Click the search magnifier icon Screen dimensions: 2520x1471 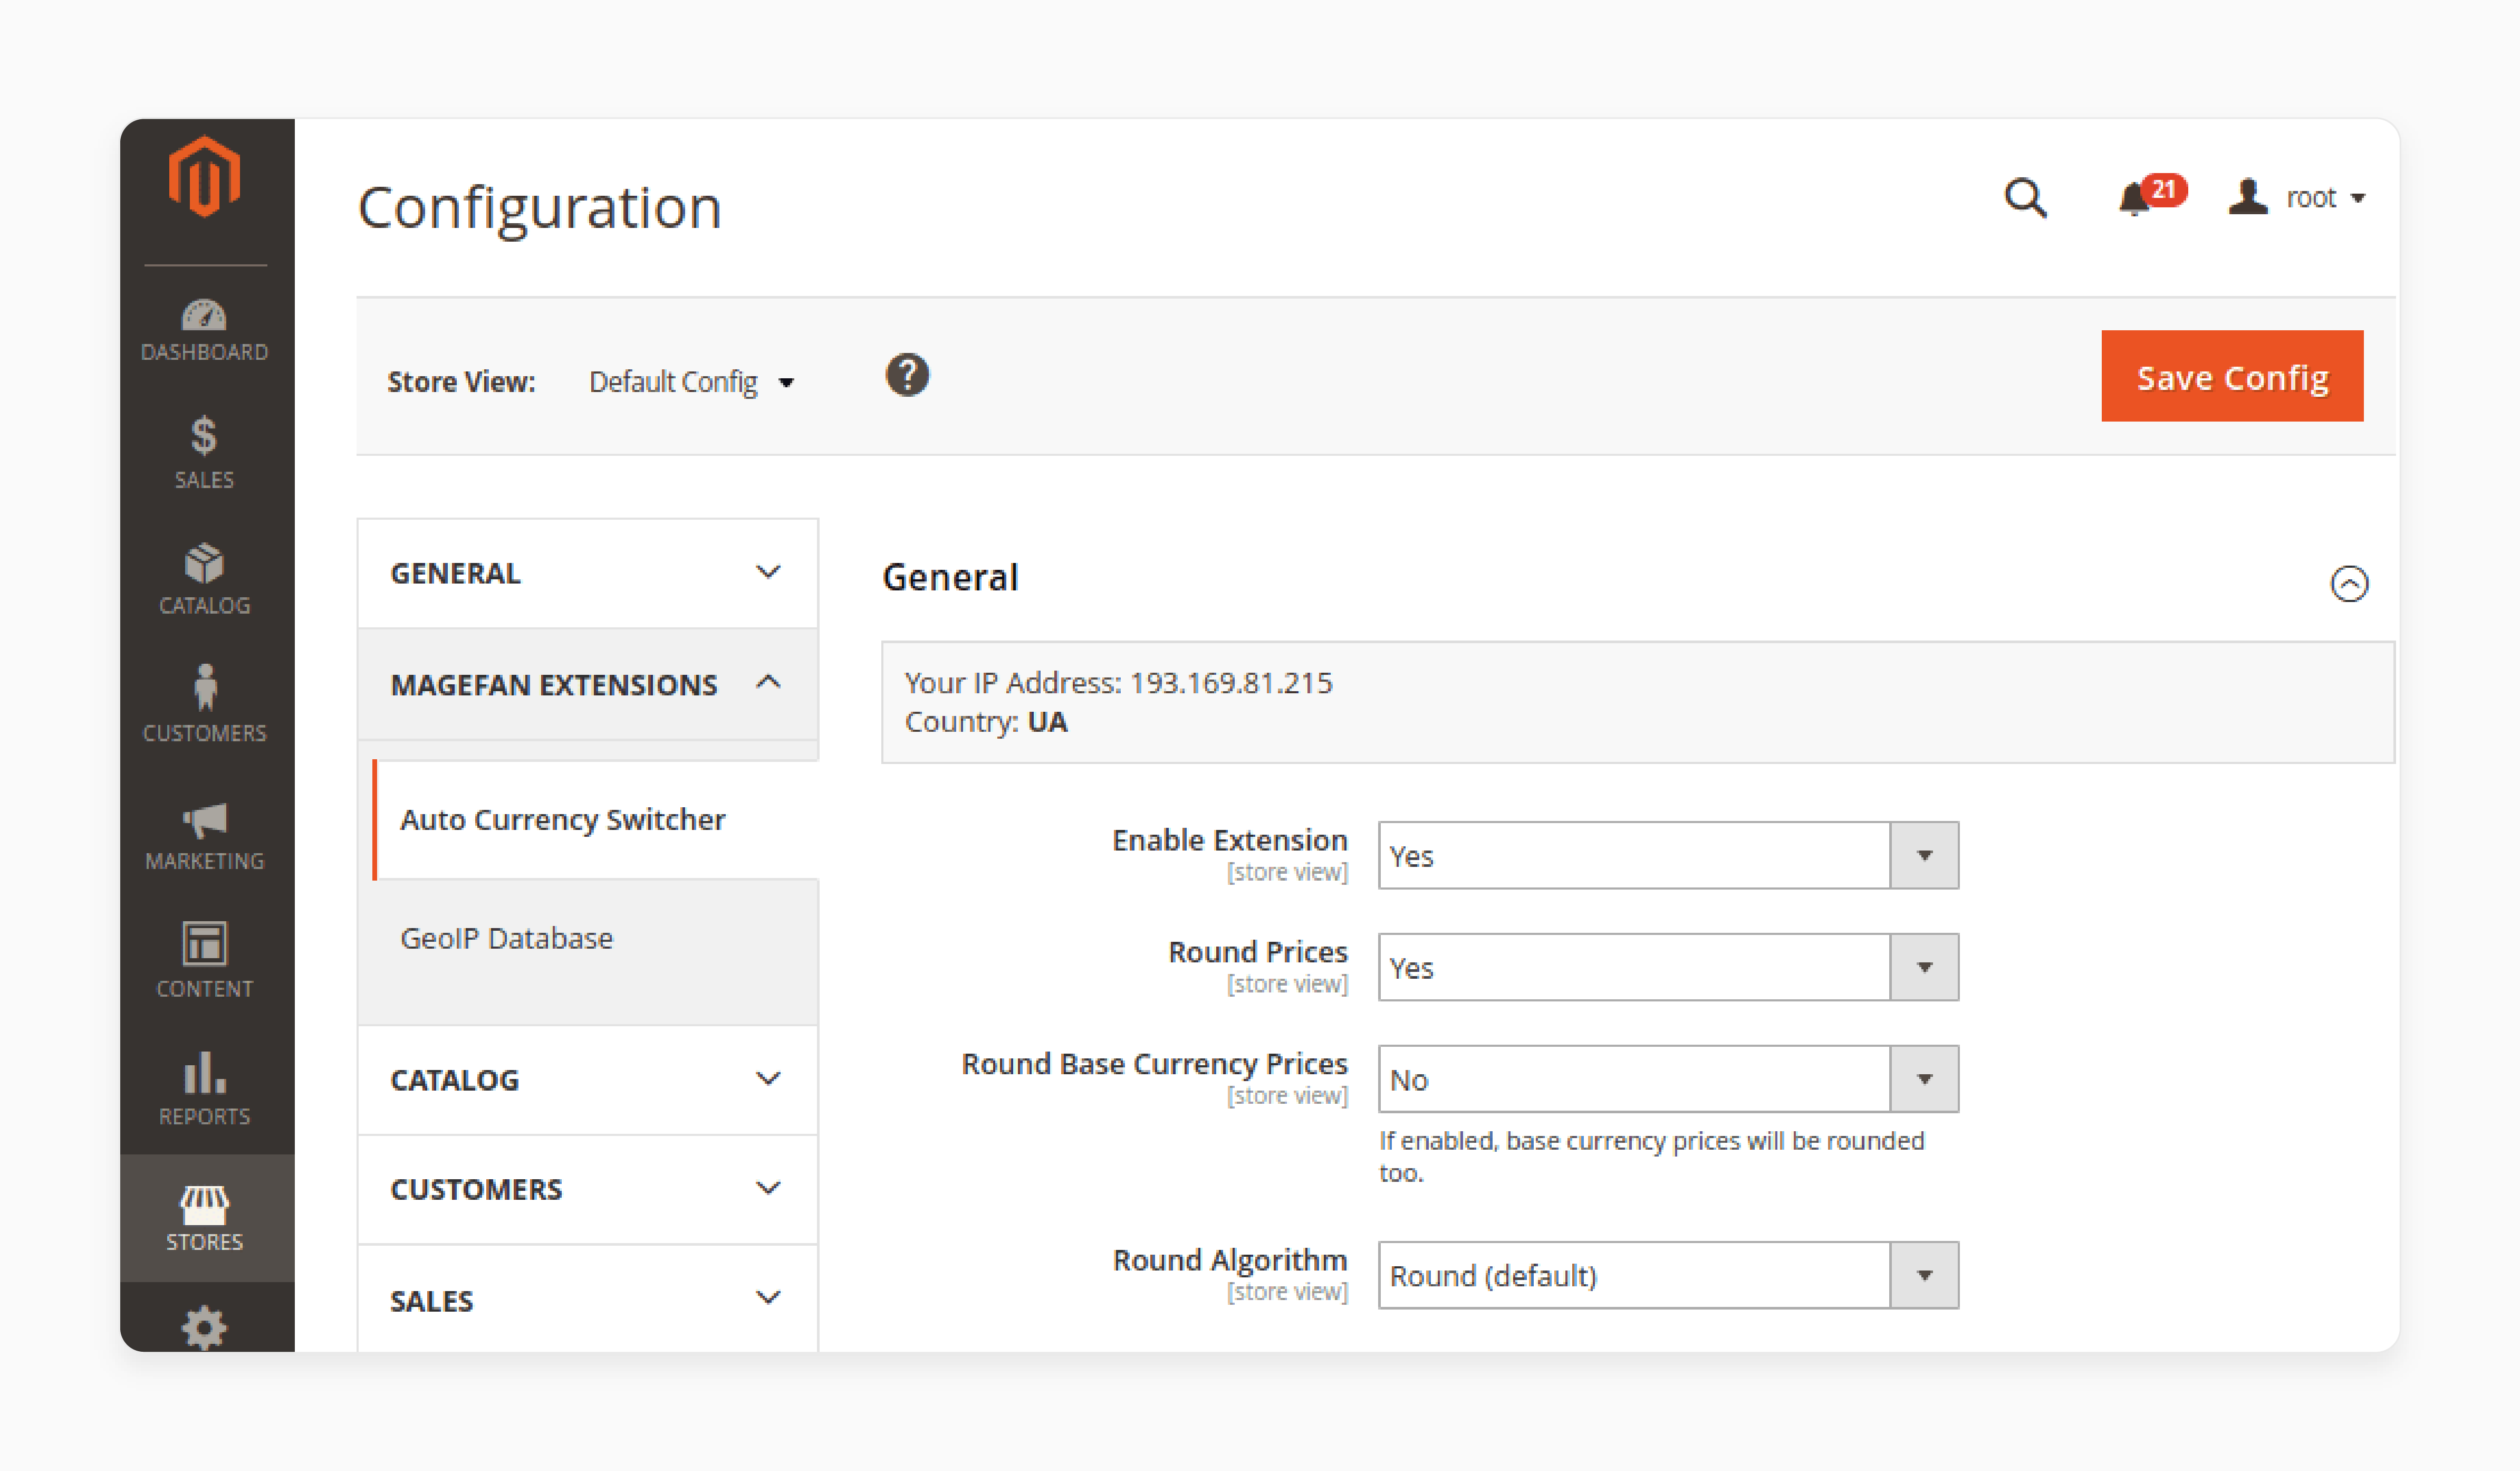[2025, 198]
